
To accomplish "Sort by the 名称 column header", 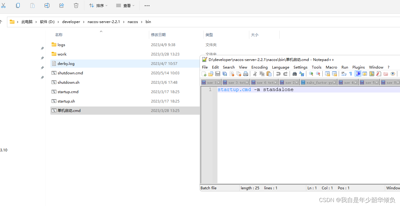I will (59, 35).
